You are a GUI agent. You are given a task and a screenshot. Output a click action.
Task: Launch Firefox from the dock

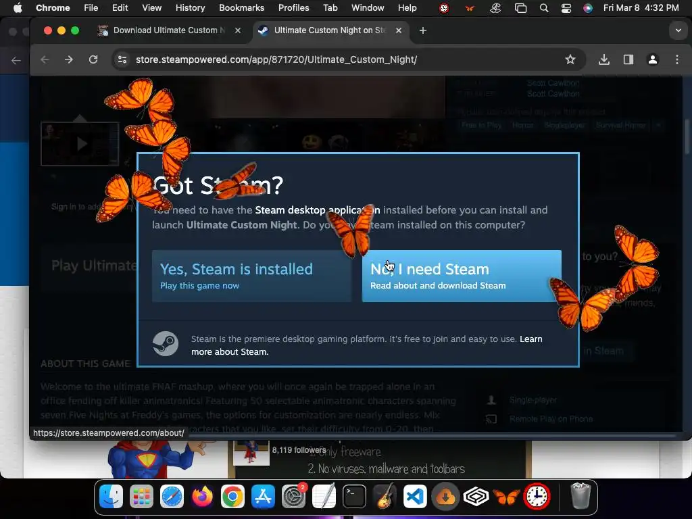coord(202,497)
